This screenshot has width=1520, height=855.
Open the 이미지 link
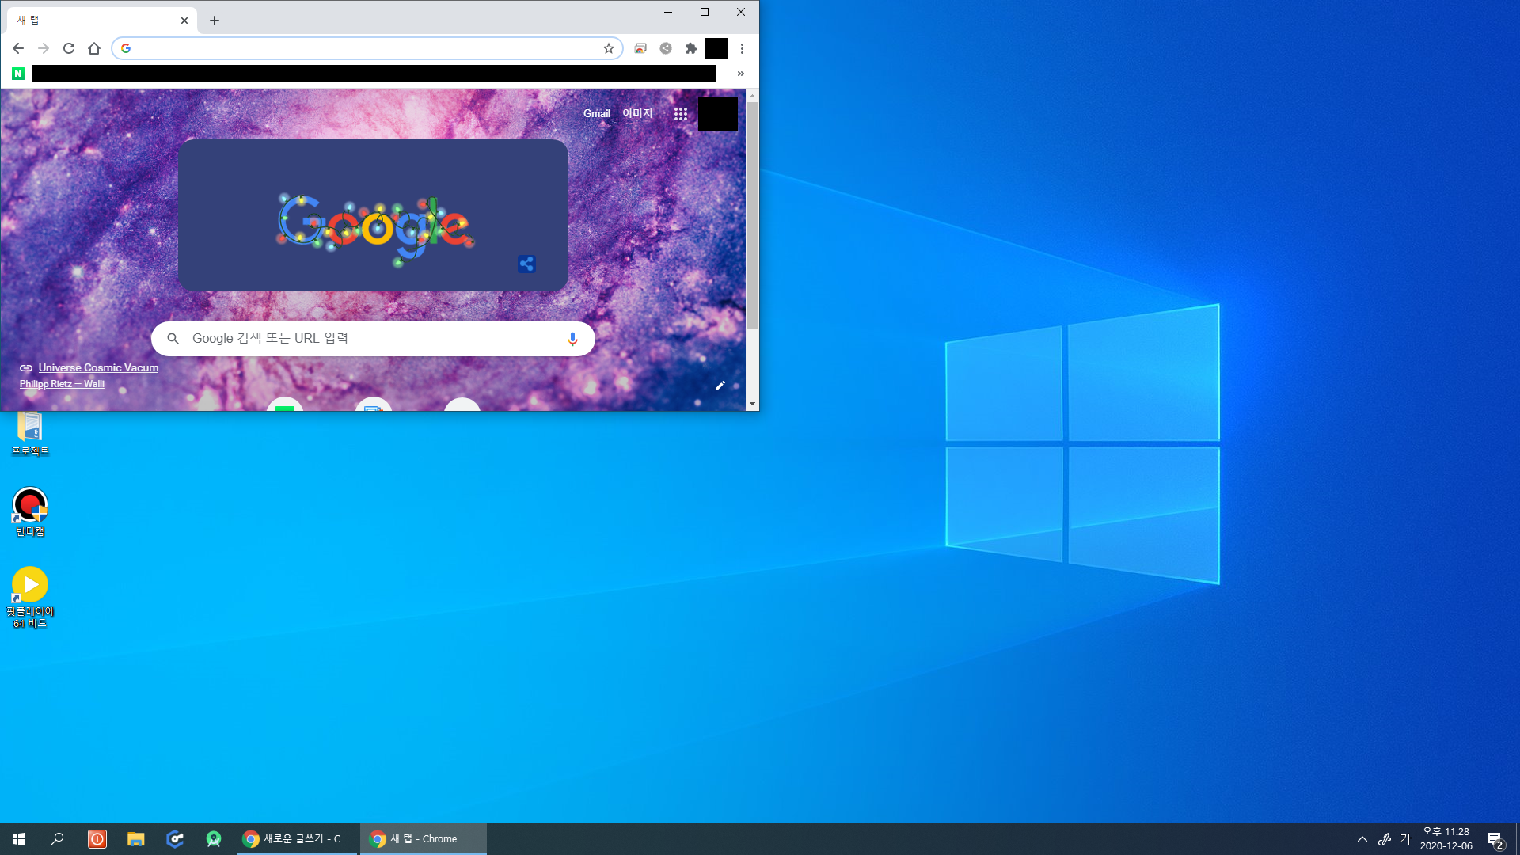(x=637, y=113)
